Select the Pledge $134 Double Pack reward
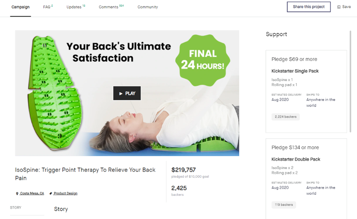 [306, 179]
